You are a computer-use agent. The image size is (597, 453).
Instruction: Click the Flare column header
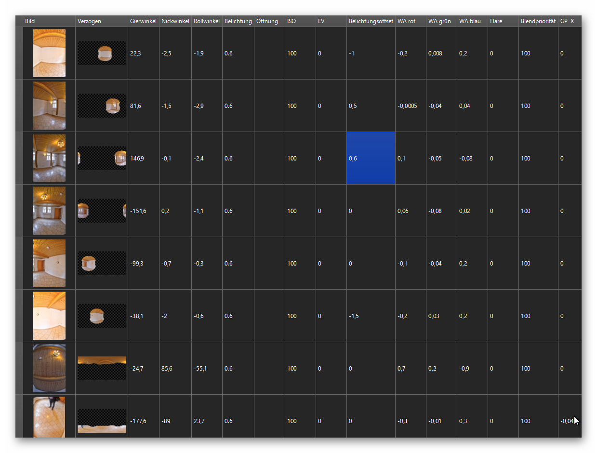[x=503, y=21]
